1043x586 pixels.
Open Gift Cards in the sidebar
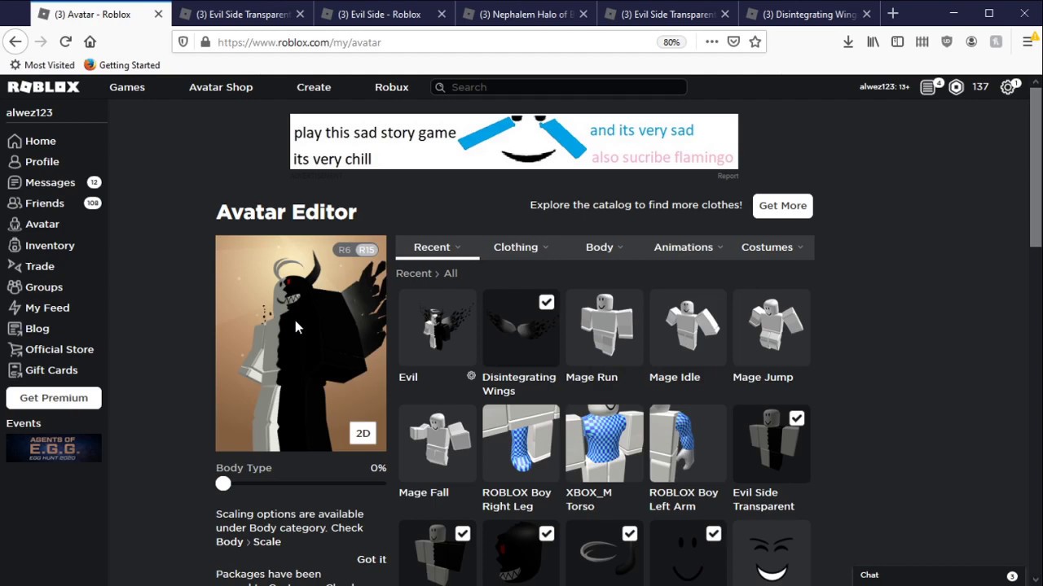coord(43,370)
